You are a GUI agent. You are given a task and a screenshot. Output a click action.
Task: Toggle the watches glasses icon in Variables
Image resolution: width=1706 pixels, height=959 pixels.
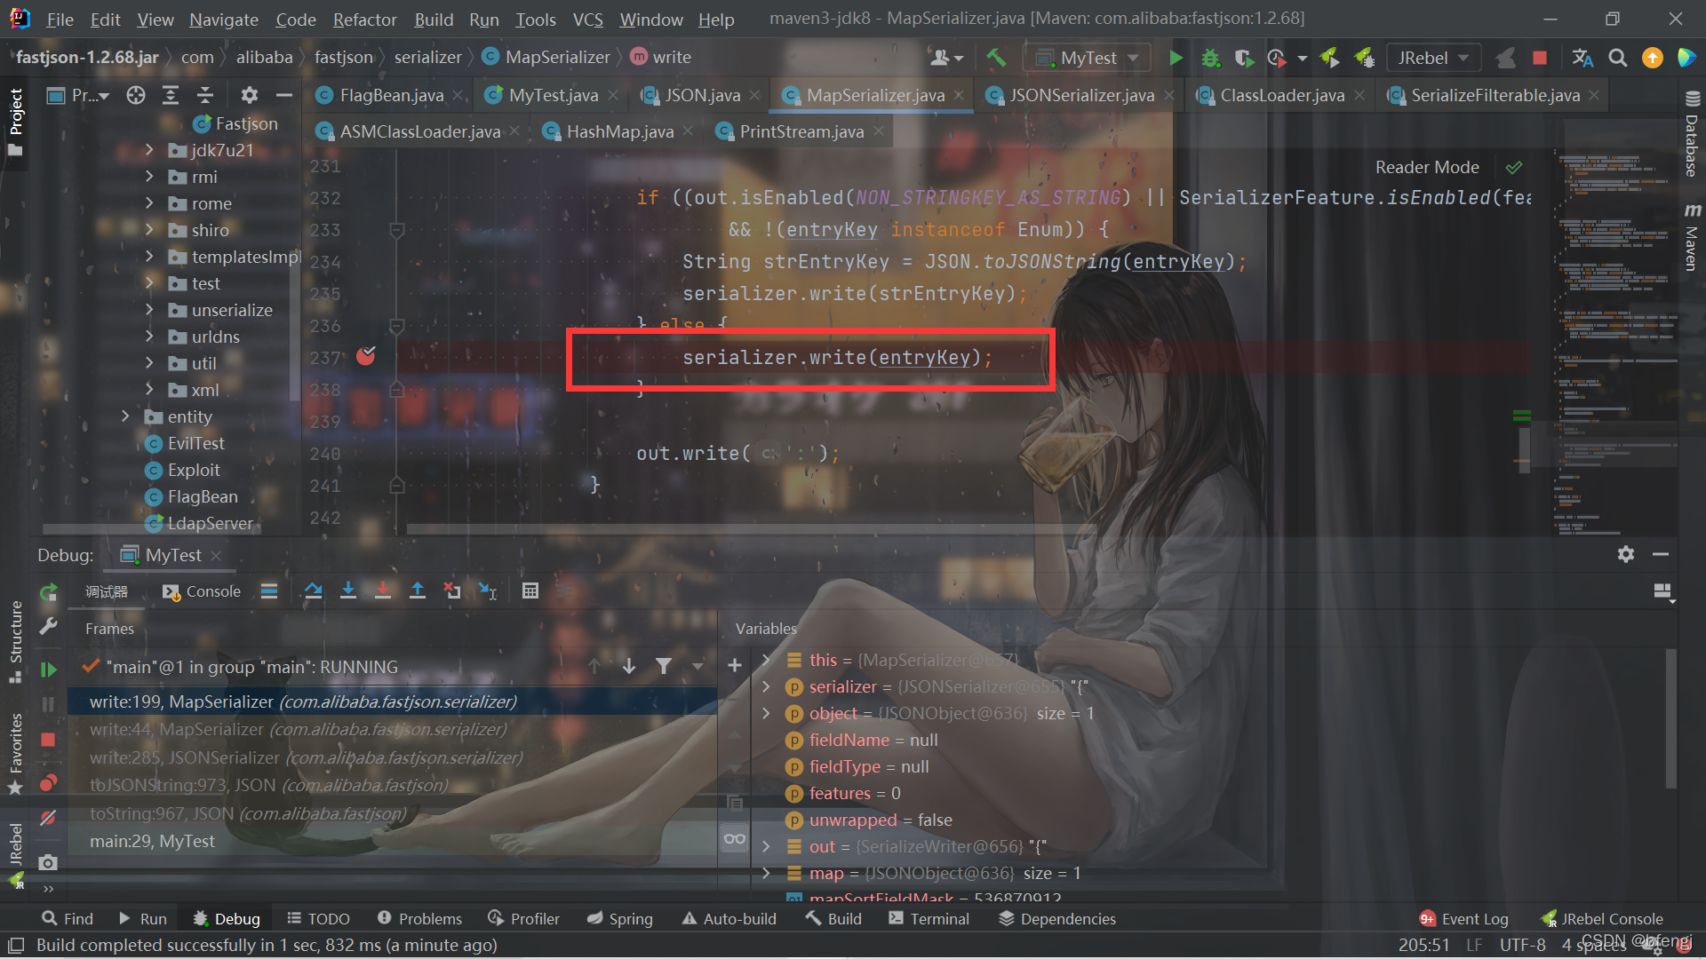tap(735, 838)
